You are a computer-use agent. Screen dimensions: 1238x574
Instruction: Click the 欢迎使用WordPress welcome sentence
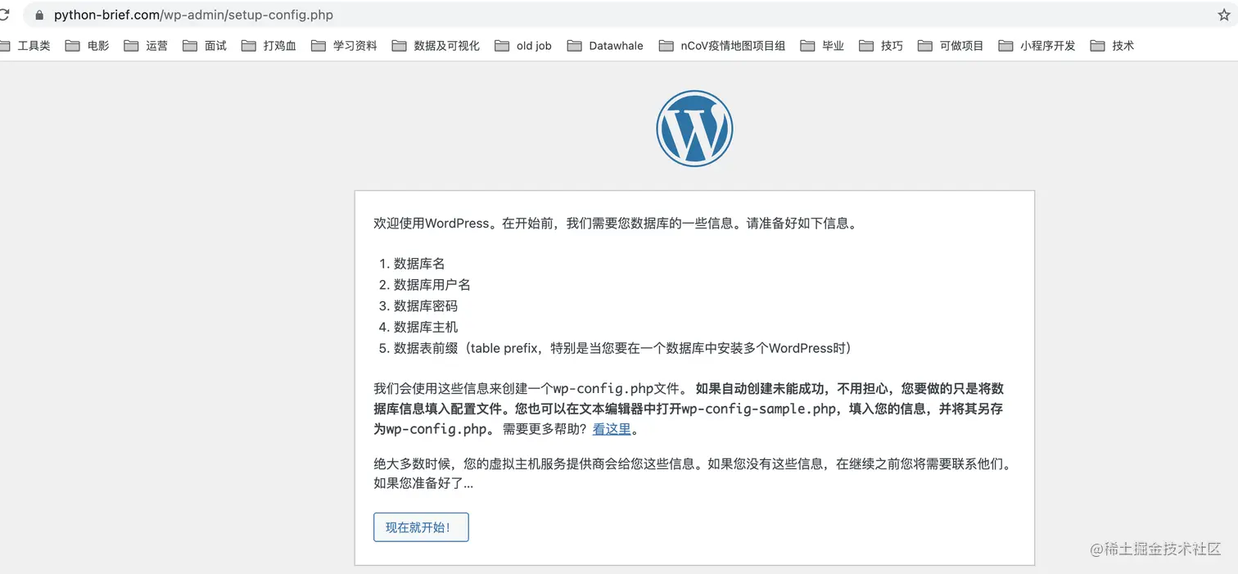pyautogui.click(x=616, y=223)
